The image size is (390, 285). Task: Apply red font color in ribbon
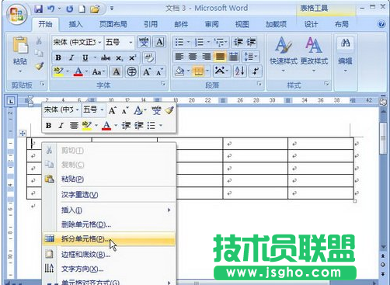coord(78,71)
